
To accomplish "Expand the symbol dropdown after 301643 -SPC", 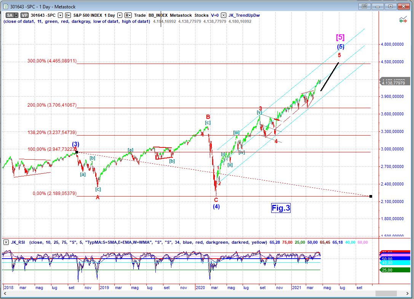I will pos(60,15).
